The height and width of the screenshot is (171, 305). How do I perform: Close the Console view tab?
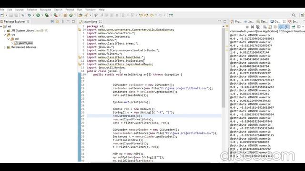(284, 21)
